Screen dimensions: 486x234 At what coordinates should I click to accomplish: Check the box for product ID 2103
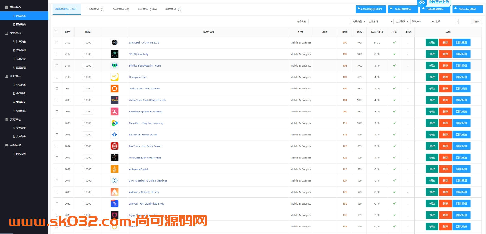(x=57, y=43)
